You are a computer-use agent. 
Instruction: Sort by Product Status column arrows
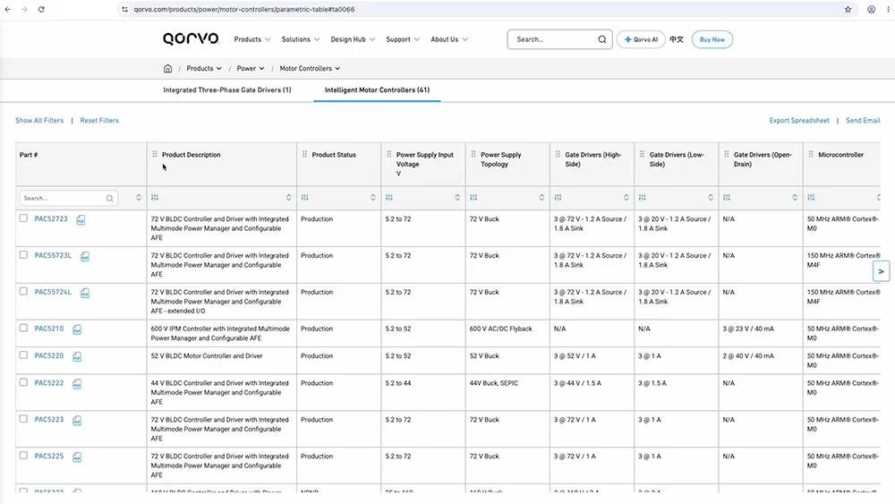(x=373, y=198)
